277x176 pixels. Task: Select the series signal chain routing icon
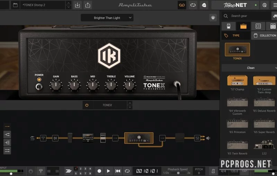[x=7, y=126]
